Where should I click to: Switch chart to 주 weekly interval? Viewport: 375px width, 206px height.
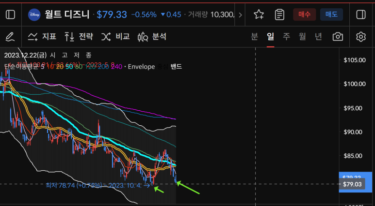[286, 37]
